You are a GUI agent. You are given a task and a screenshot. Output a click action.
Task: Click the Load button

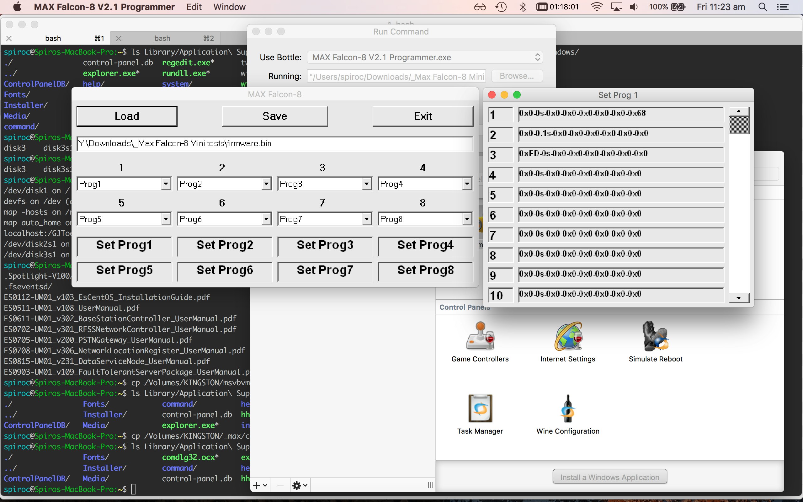tap(127, 116)
